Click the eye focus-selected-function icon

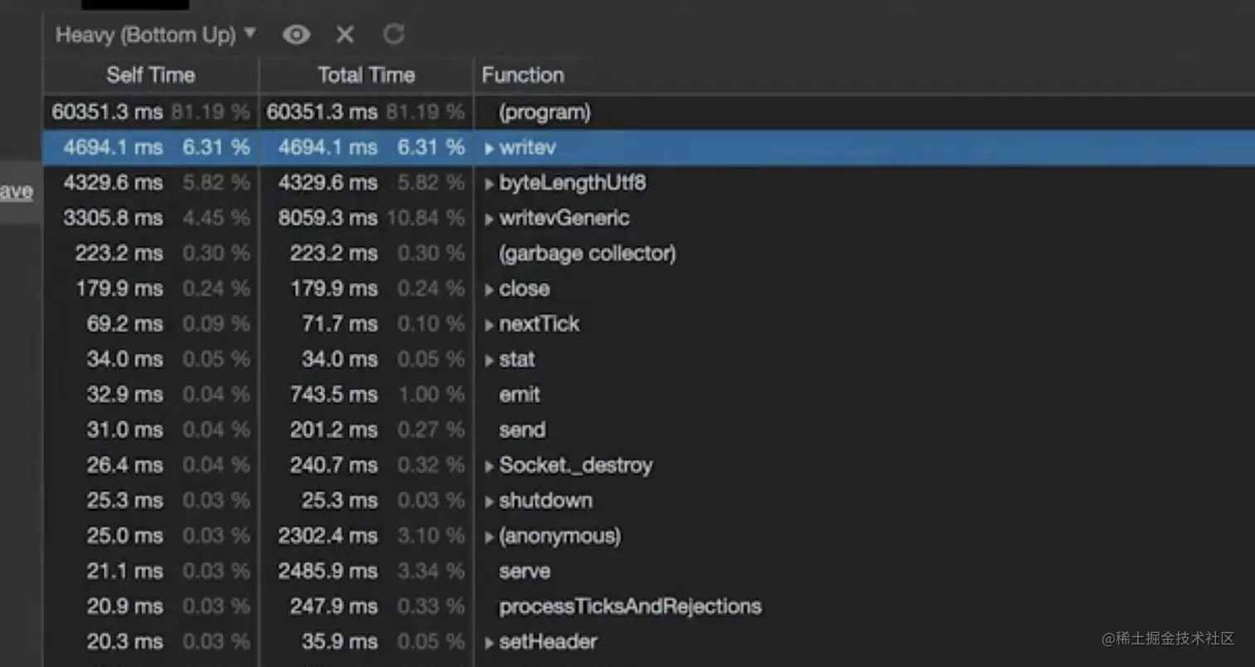(x=296, y=35)
